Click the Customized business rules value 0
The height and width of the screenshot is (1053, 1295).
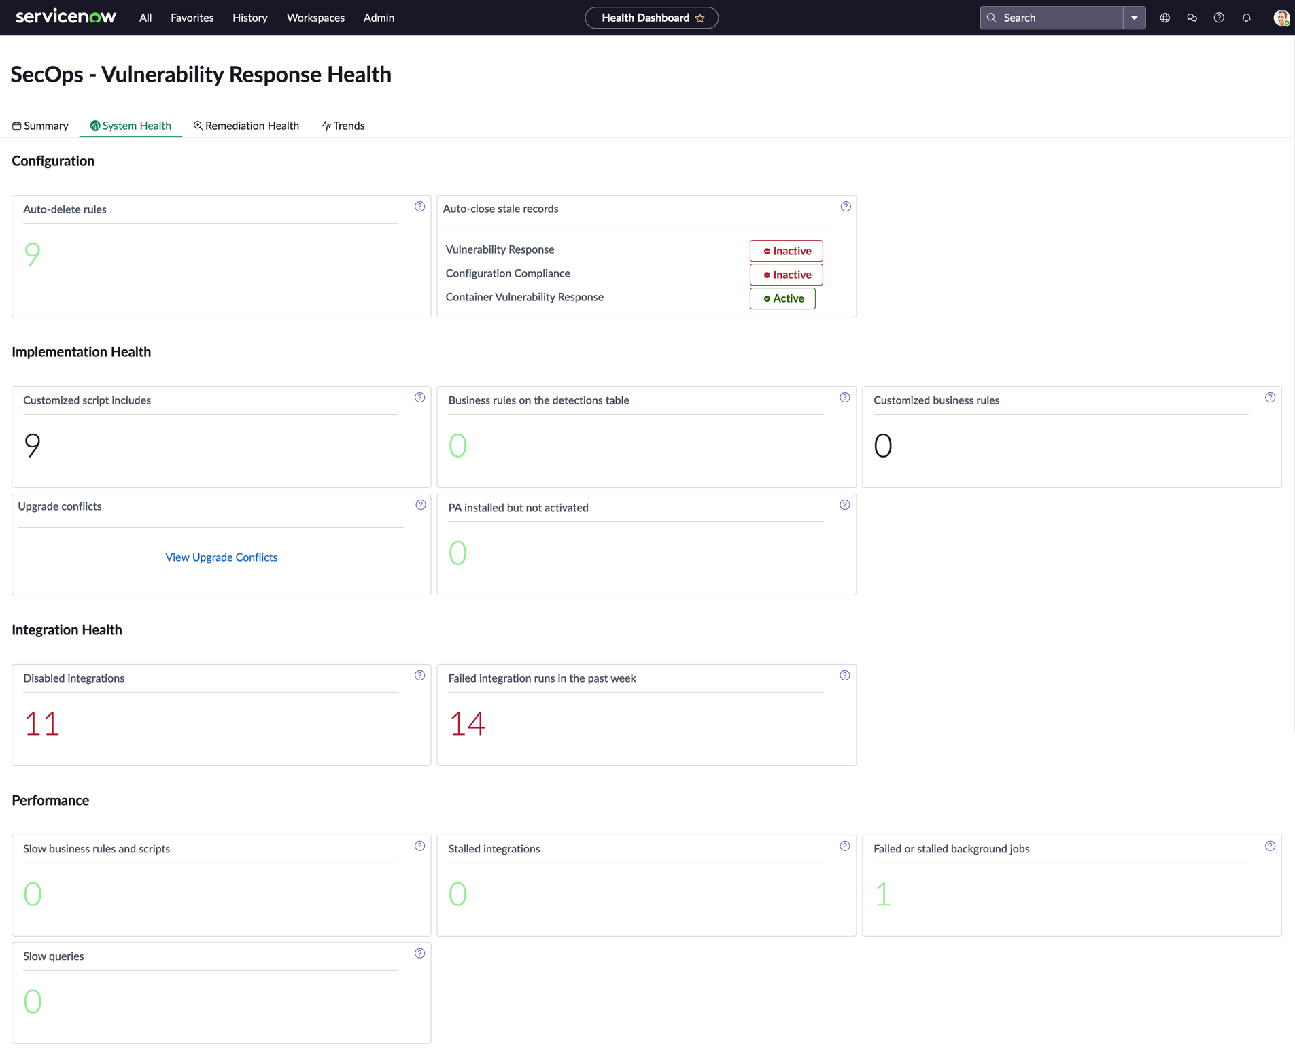pos(882,445)
